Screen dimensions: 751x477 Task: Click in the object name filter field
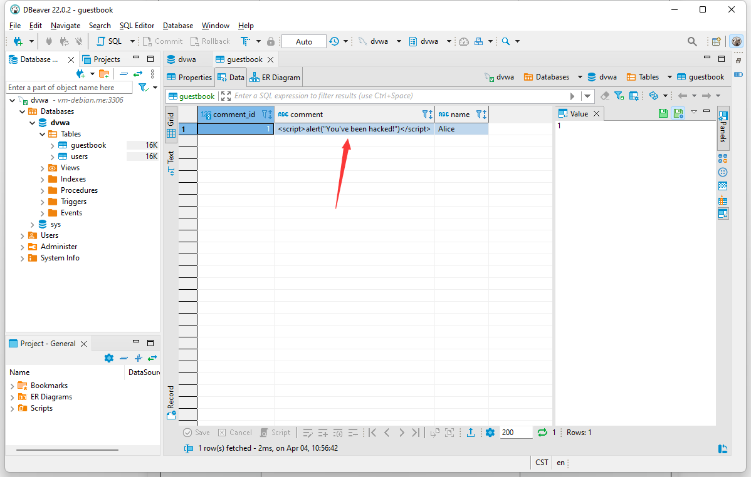click(x=70, y=88)
